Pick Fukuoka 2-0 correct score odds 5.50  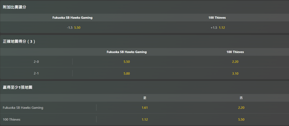coord(127,62)
